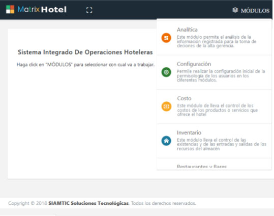
Task: Click the green Configuración gear icon
Action: (166, 72)
